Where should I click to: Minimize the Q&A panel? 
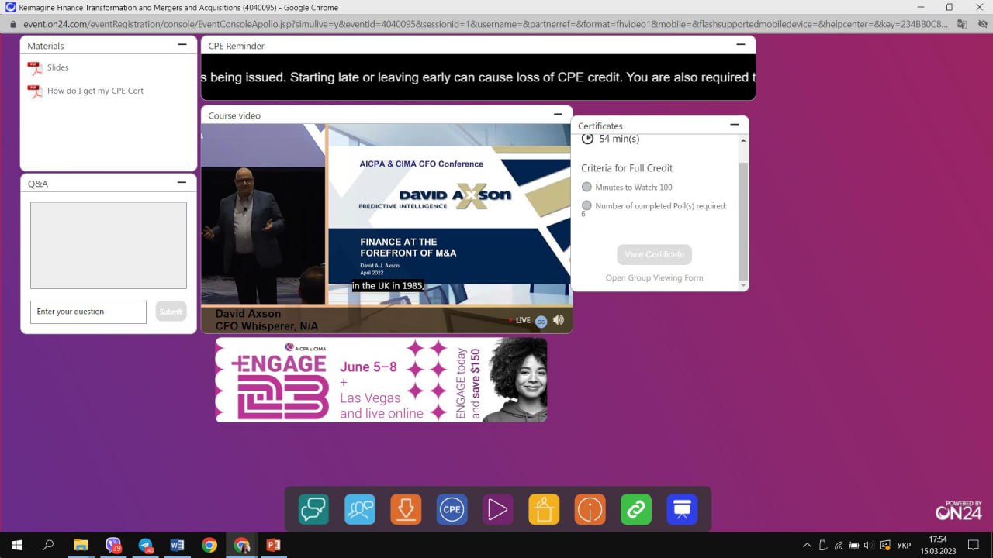click(182, 183)
